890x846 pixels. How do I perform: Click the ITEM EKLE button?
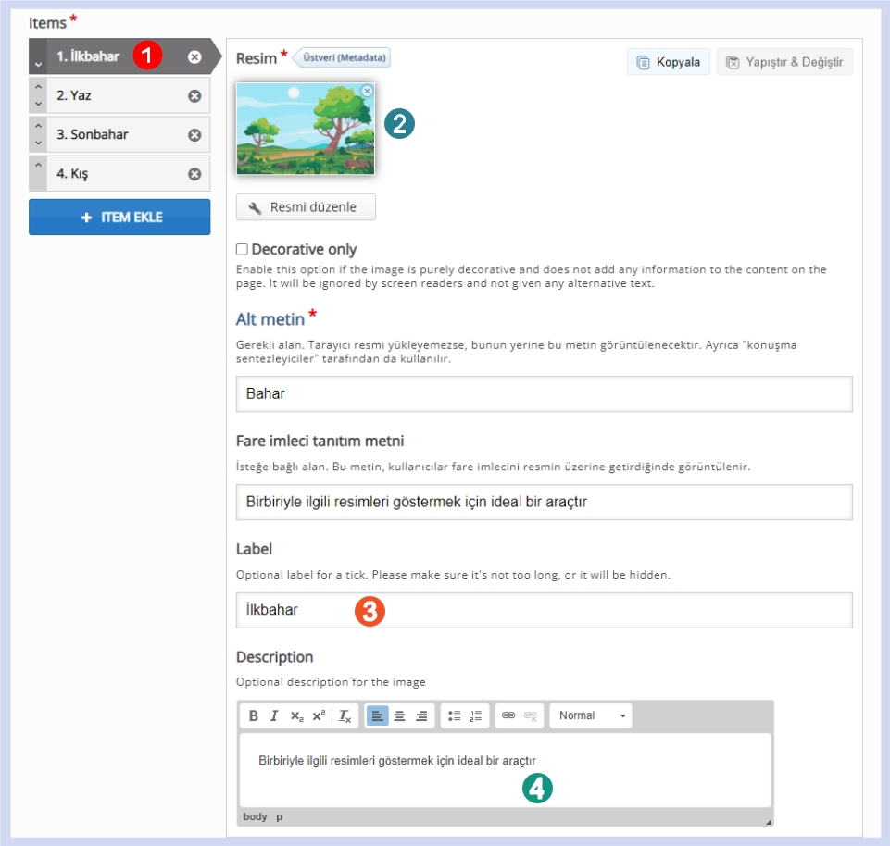(x=119, y=218)
